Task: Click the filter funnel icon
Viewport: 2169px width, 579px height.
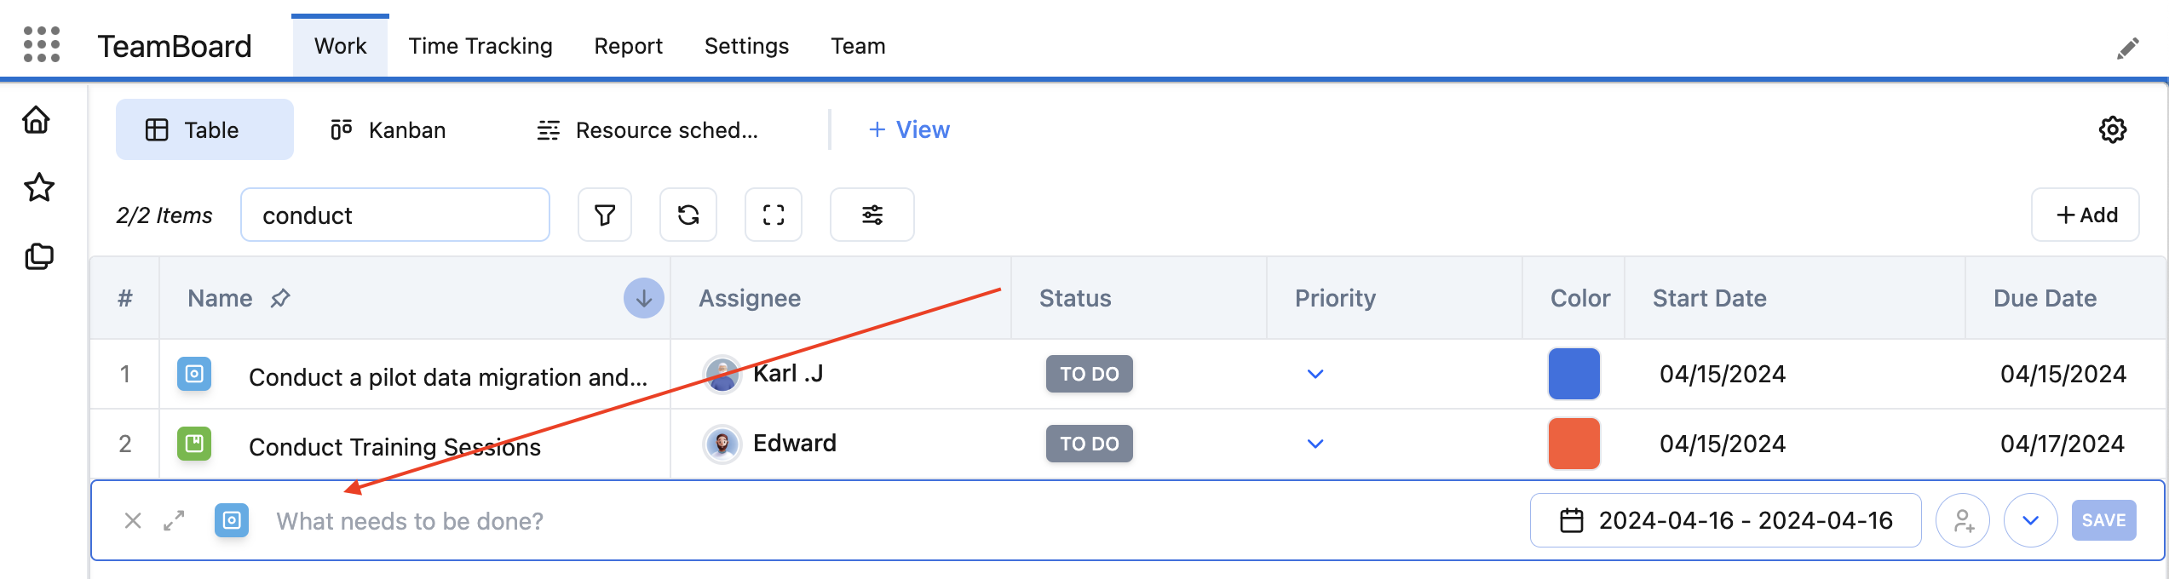Action: pos(605,215)
